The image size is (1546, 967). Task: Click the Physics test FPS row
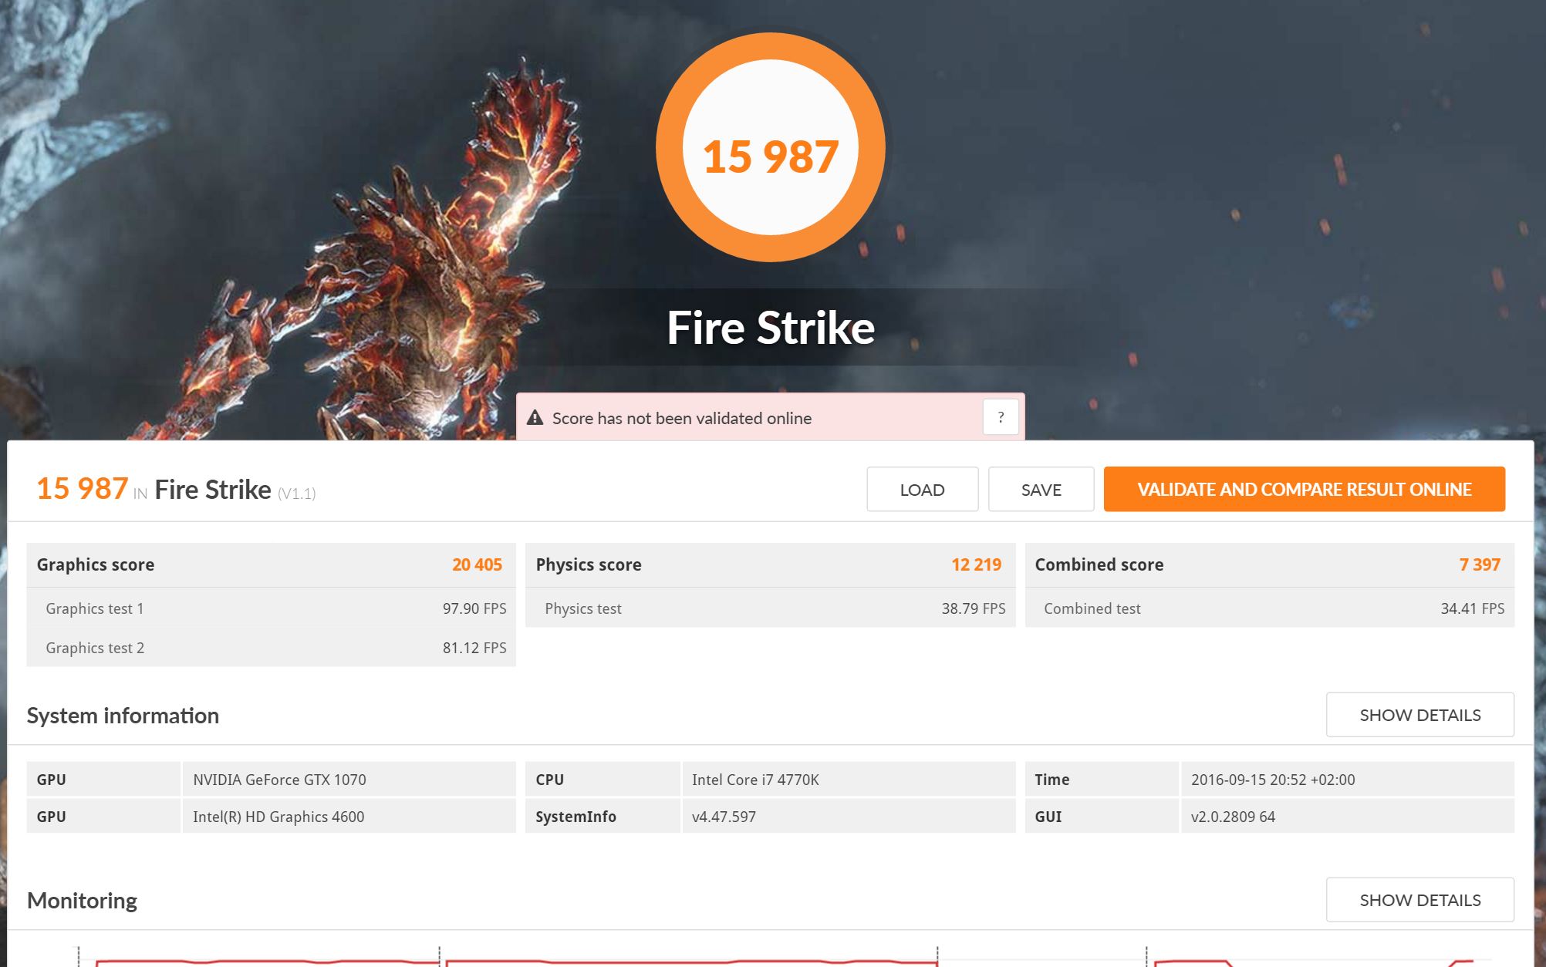click(769, 608)
